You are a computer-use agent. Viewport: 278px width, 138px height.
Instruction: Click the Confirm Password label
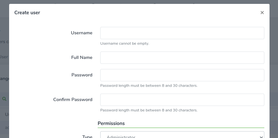(x=73, y=99)
